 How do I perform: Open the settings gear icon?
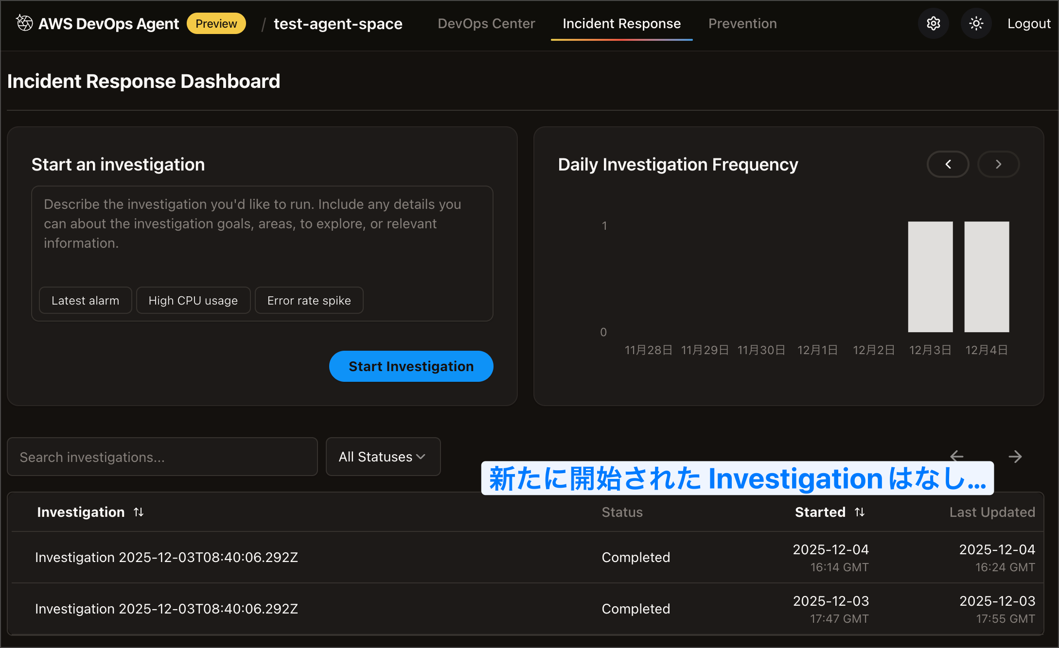(933, 23)
